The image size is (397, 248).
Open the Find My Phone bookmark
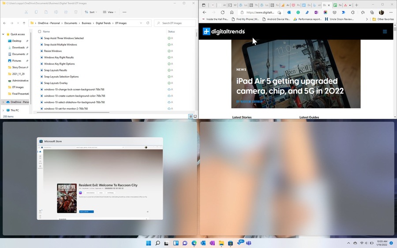[245, 19]
